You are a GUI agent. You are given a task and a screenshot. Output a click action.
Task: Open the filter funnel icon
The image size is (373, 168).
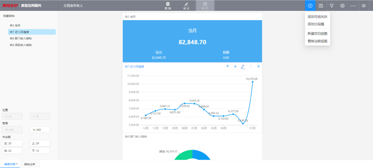(332, 6)
